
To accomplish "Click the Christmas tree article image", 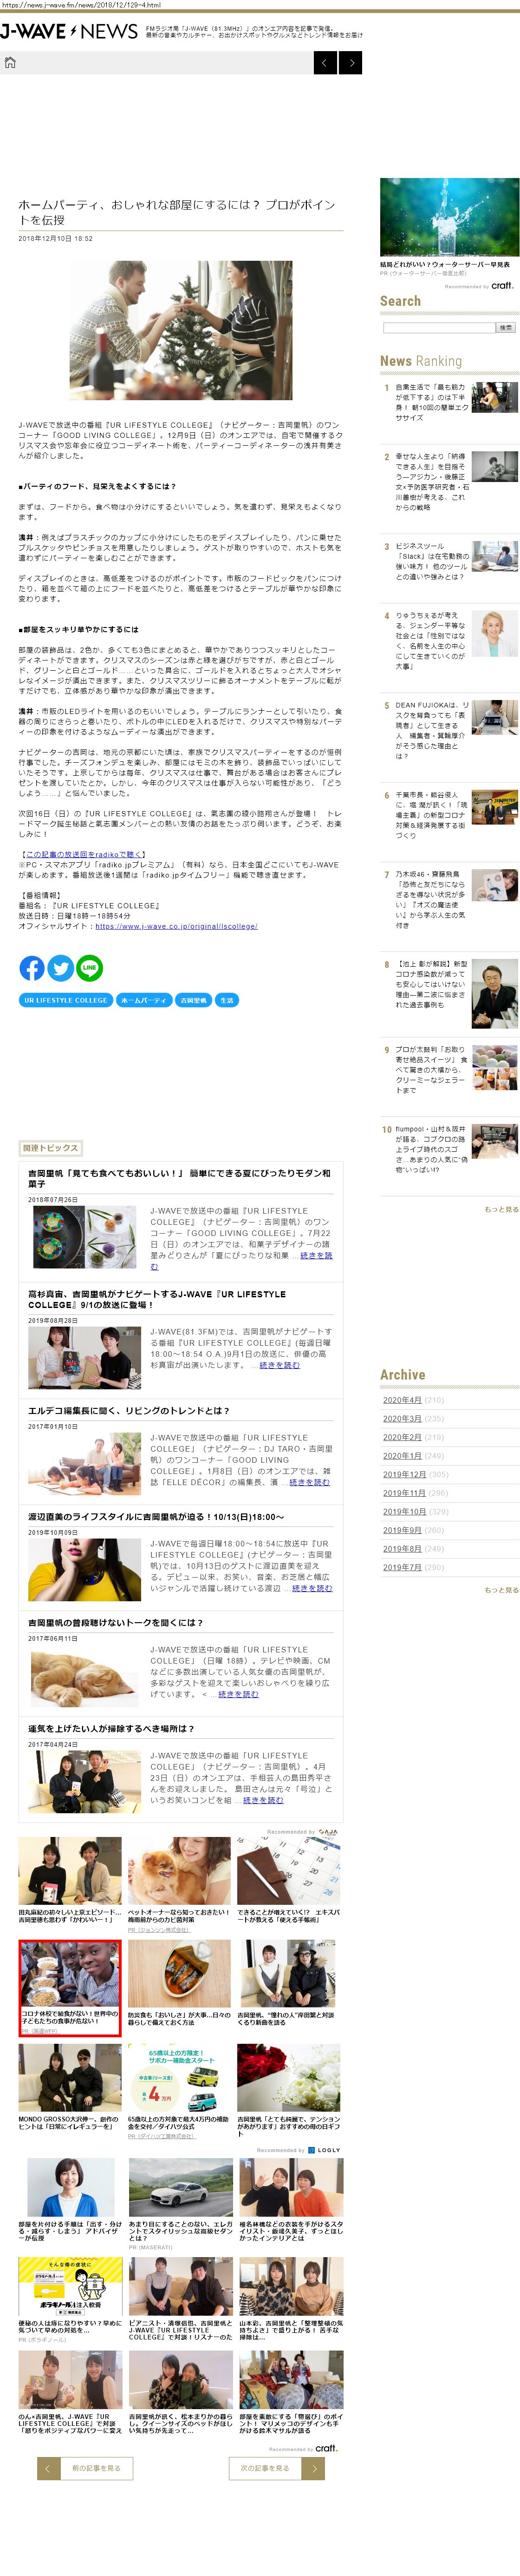I will tap(181, 331).
